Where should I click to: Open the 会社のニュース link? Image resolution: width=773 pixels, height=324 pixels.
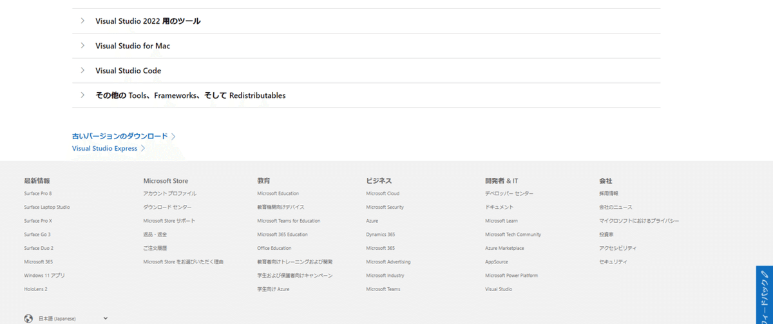click(616, 207)
